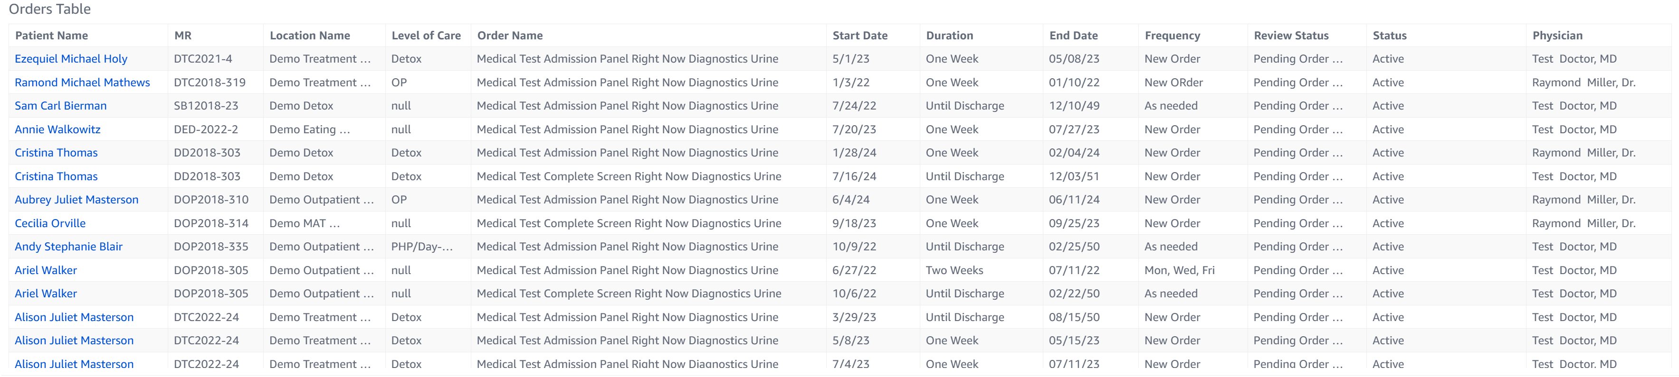The width and height of the screenshot is (1679, 377).
Task: Open Annie Walkowitz patient link
Action: coord(57,129)
